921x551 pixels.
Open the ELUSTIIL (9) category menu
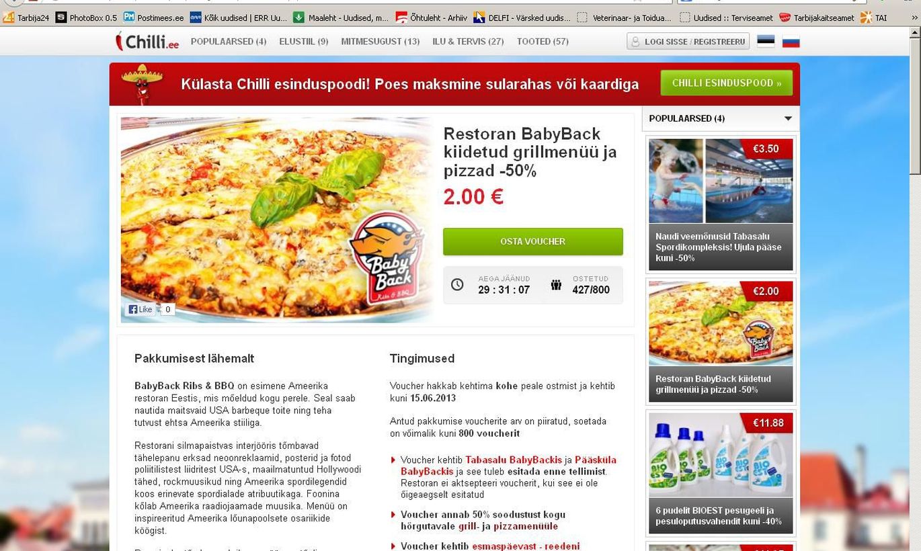tap(304, 41)
